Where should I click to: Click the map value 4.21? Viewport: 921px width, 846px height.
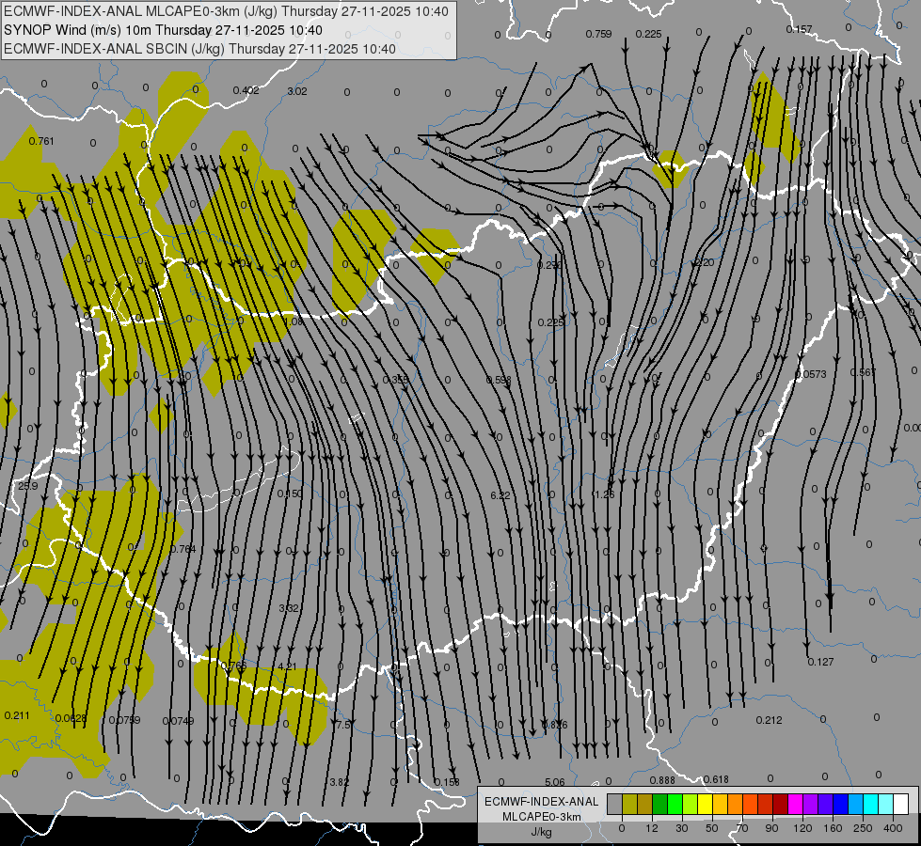[287, 666]
